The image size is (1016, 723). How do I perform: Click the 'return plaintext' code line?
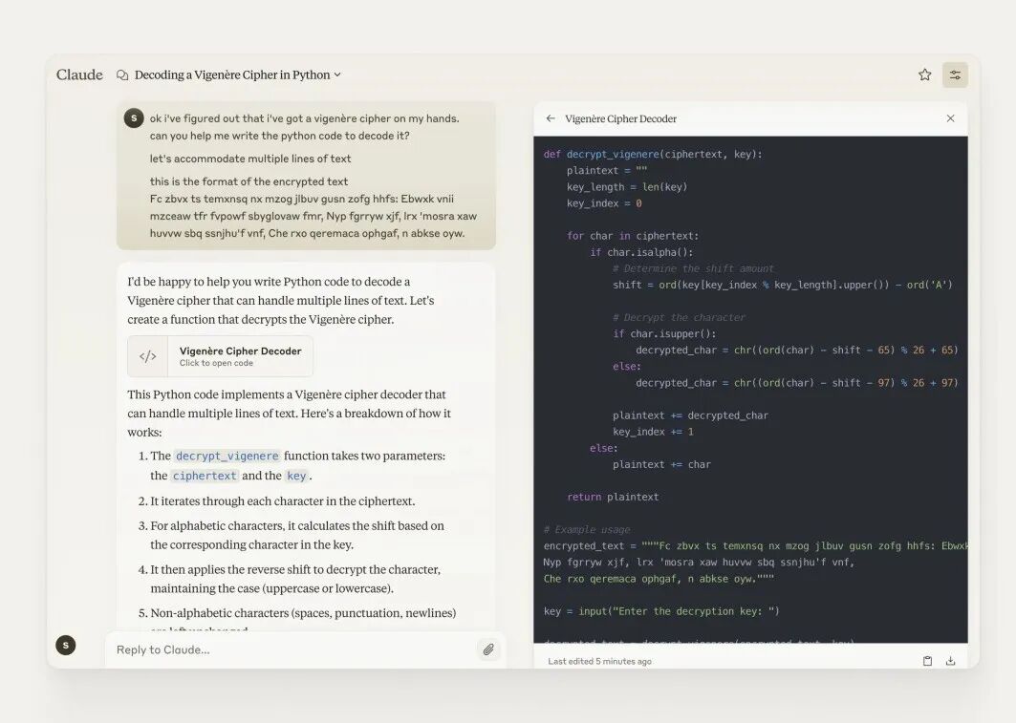(613, 497)
